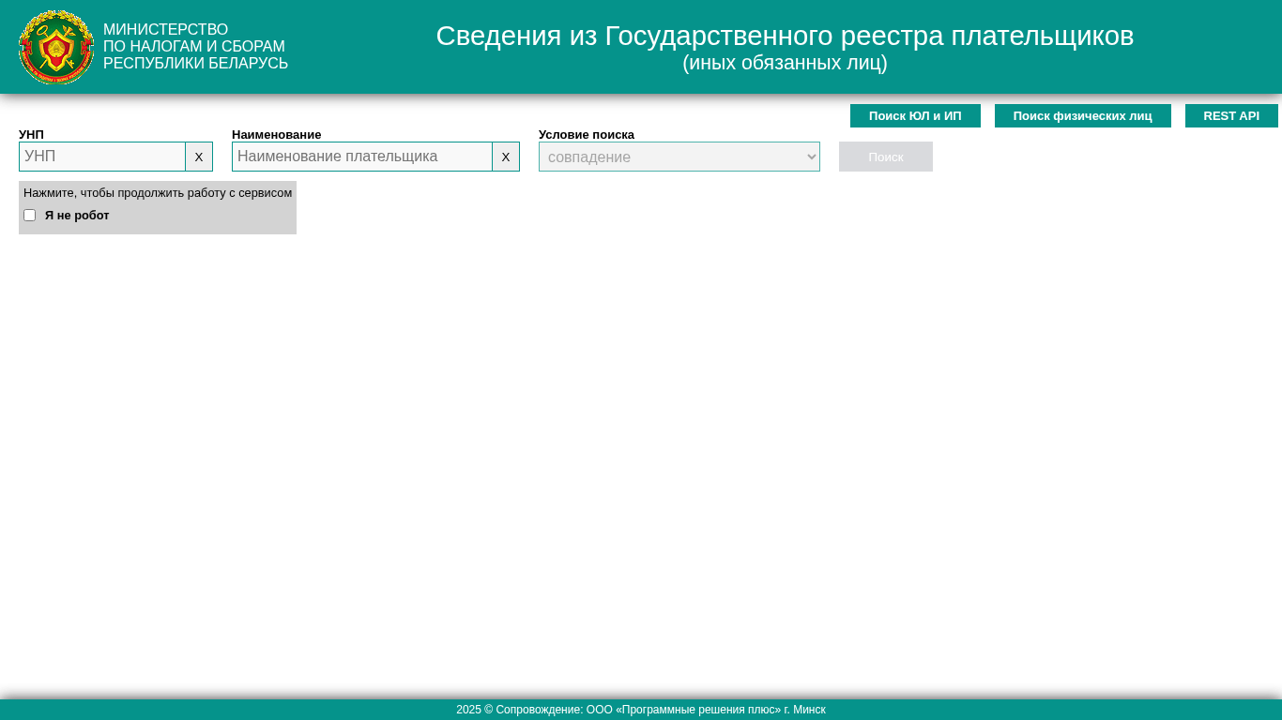Click the Сведения из Государственного реестра heading
Image resolution: width=1282 pixels, height=720 pixels.
coord(785,36)
